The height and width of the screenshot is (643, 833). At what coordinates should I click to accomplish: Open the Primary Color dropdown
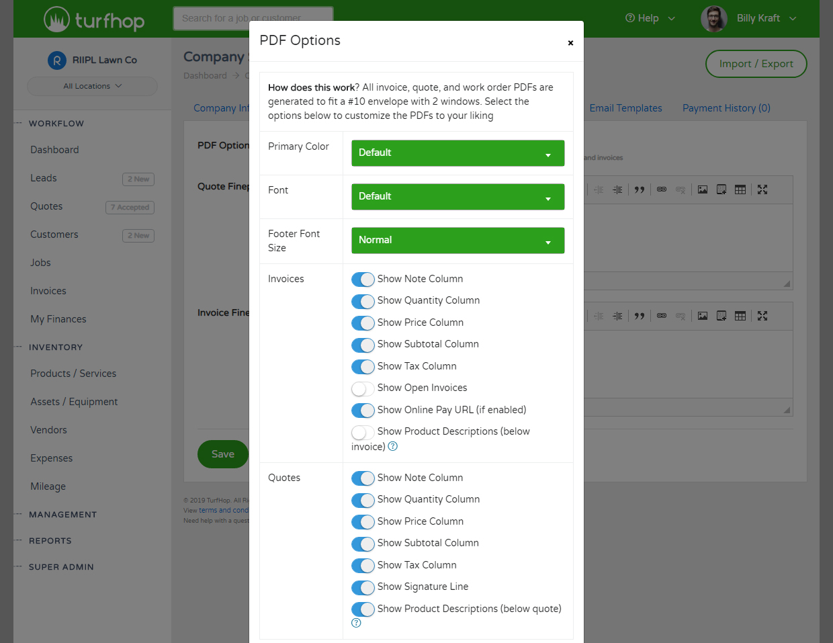pyautogui.click(x=457, y=153)
